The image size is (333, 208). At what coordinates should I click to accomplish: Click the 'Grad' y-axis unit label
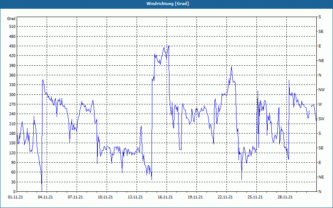click(x=11, y=19)
